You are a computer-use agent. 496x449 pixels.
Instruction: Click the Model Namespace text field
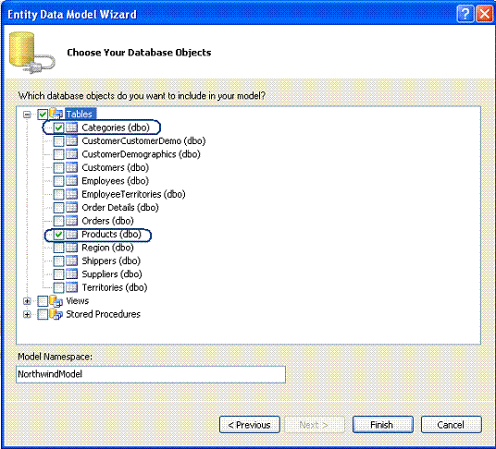151,374
